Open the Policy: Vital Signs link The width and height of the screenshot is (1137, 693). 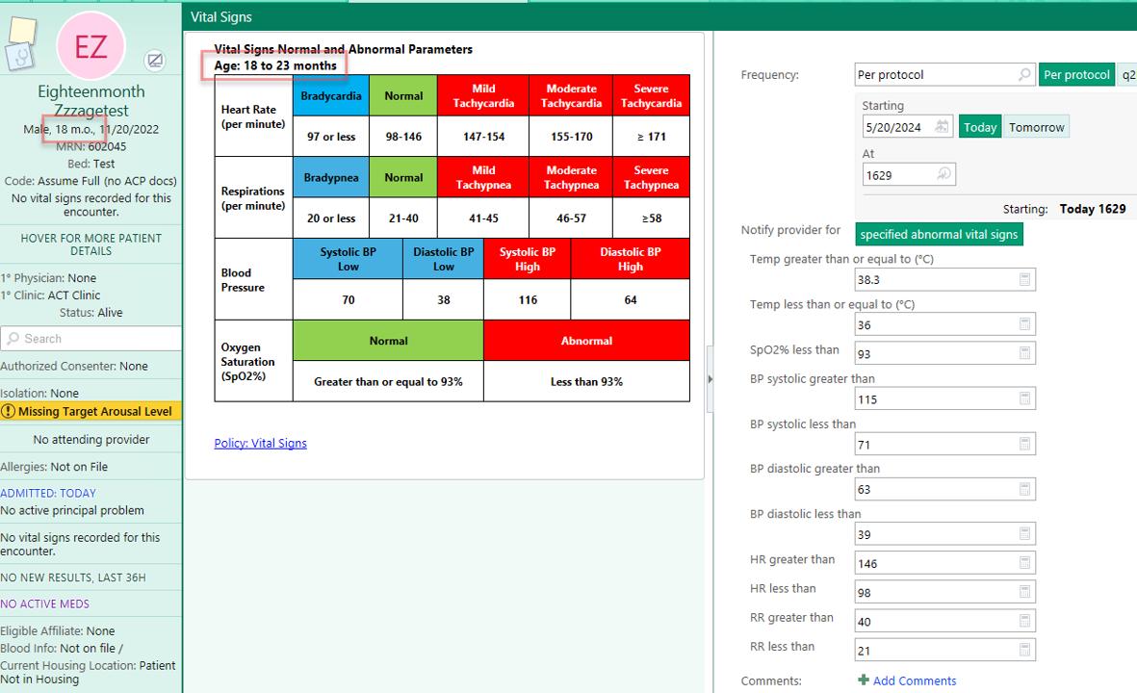coord(260,443)
